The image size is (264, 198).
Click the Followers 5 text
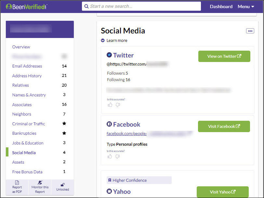[x=117, y=73]
